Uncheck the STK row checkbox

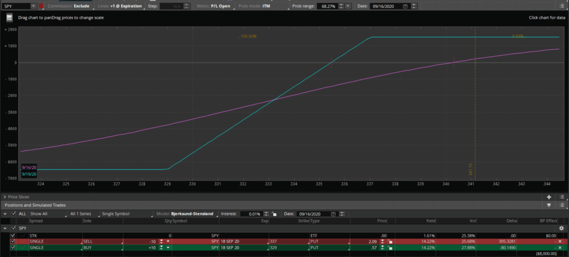(13, 235)
